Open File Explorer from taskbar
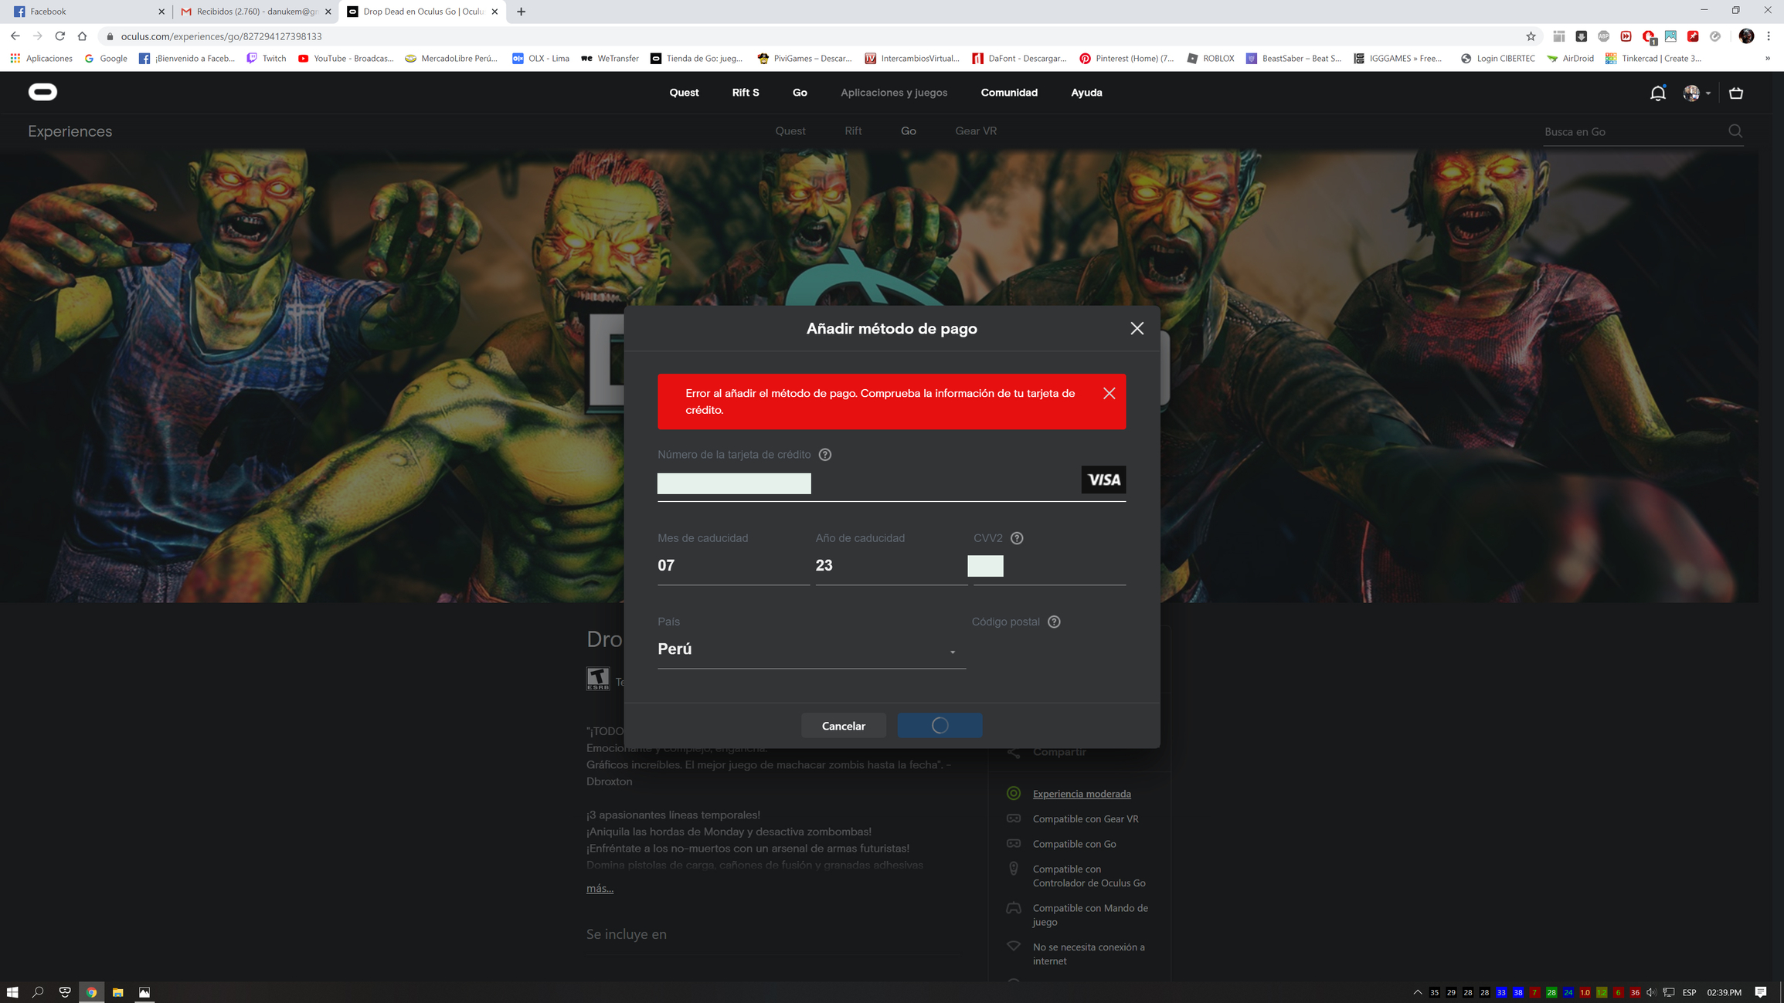 click(118, 992)
